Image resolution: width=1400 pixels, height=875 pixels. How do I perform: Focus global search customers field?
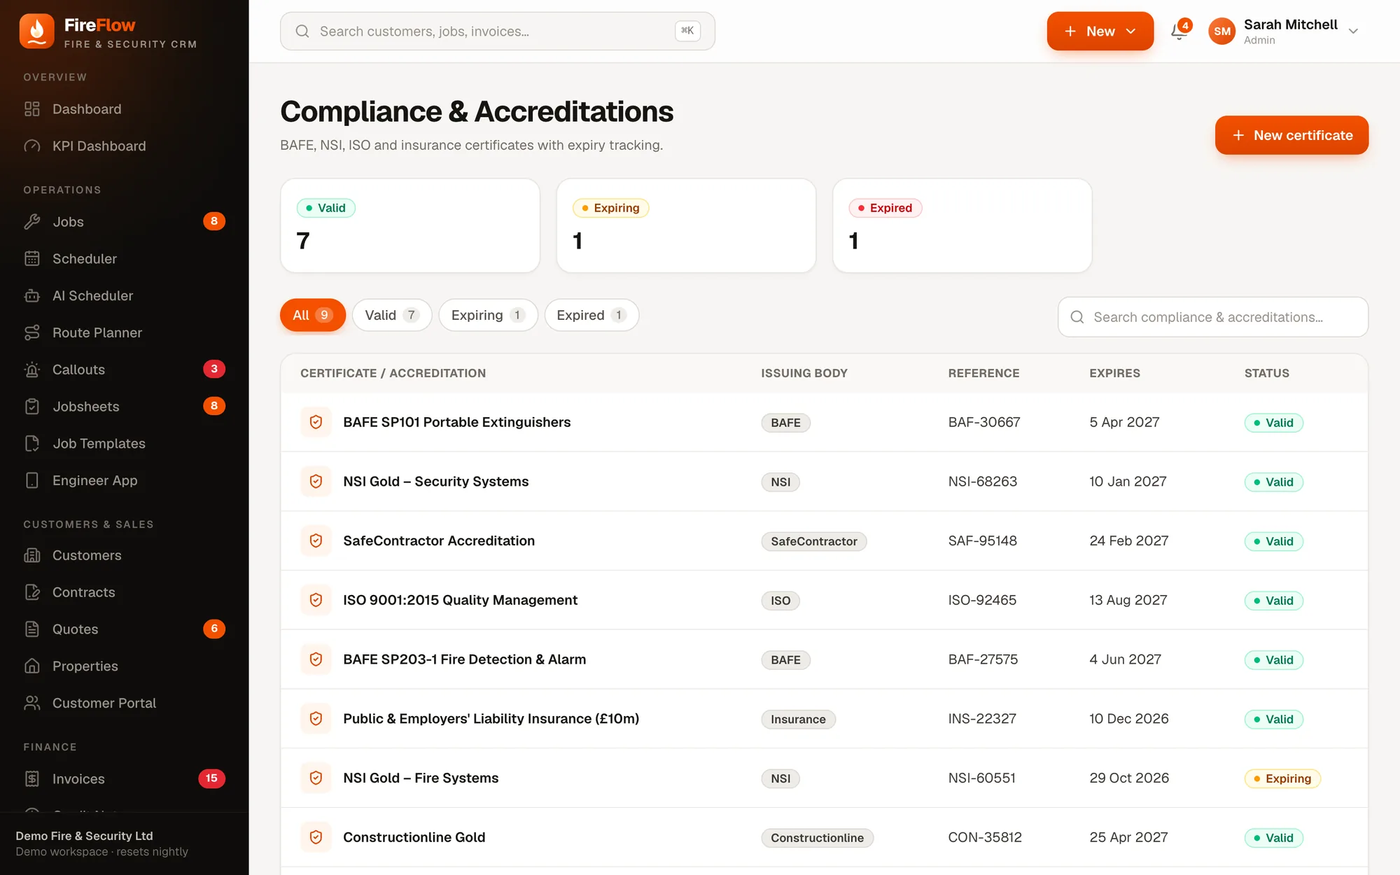click(x=498, y=31)
